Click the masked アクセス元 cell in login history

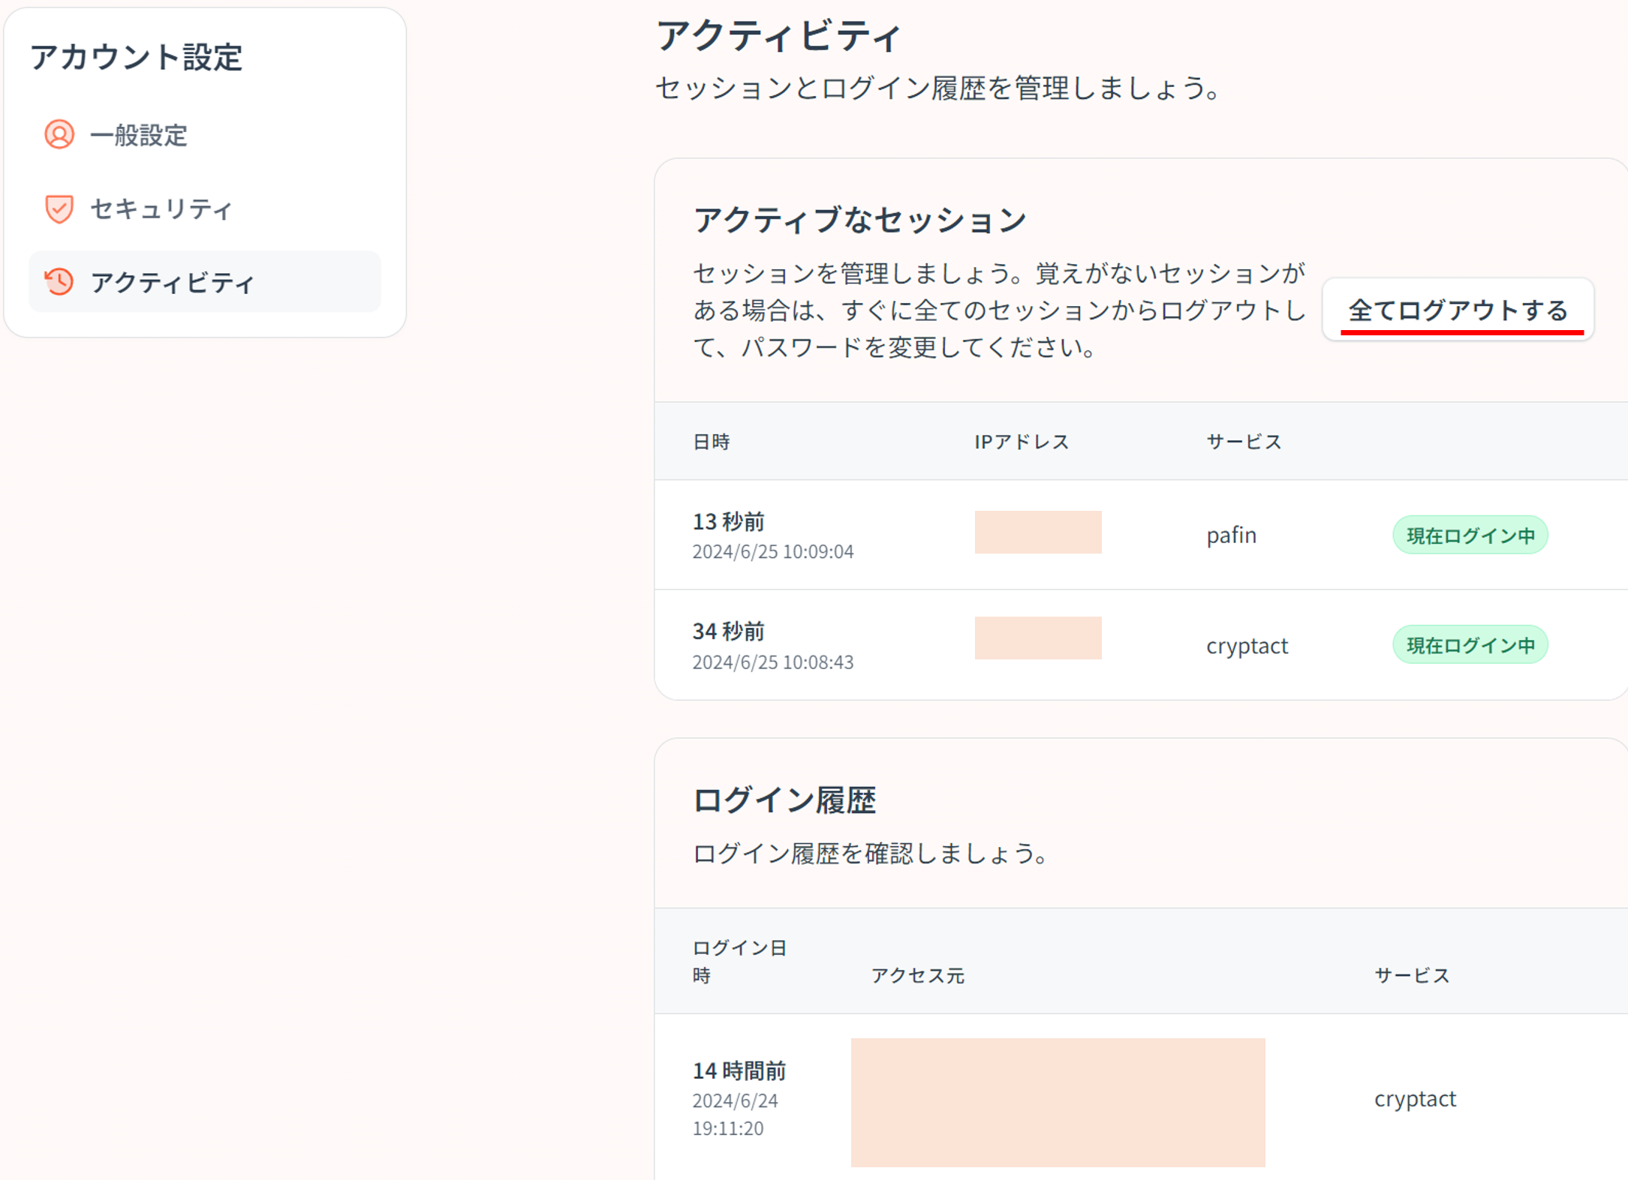point(1058,1102)
